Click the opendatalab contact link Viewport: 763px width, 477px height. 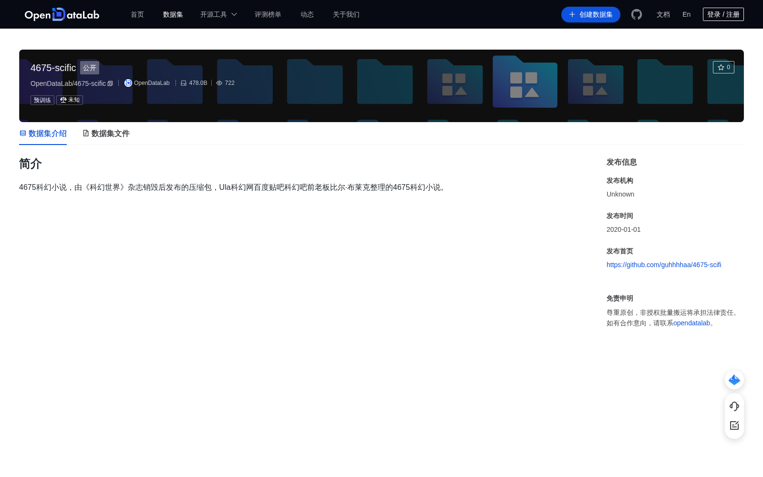click(x=691, y=323)
